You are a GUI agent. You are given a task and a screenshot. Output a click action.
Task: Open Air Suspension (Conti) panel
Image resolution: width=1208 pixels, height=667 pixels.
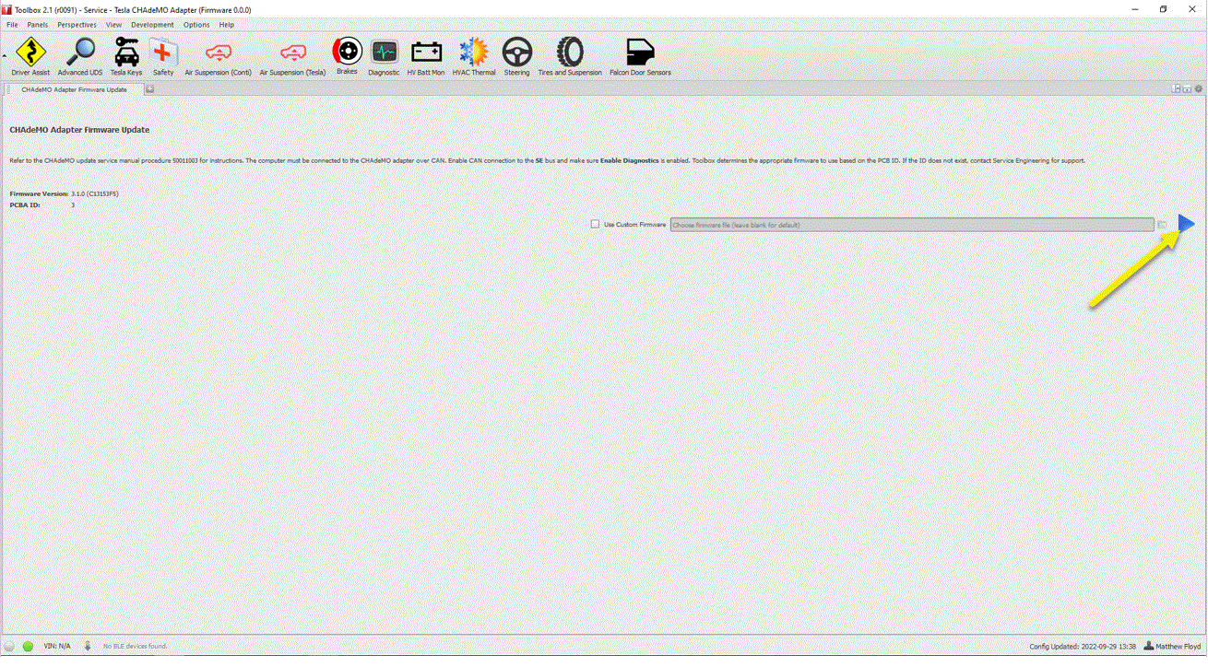[219, 57]
